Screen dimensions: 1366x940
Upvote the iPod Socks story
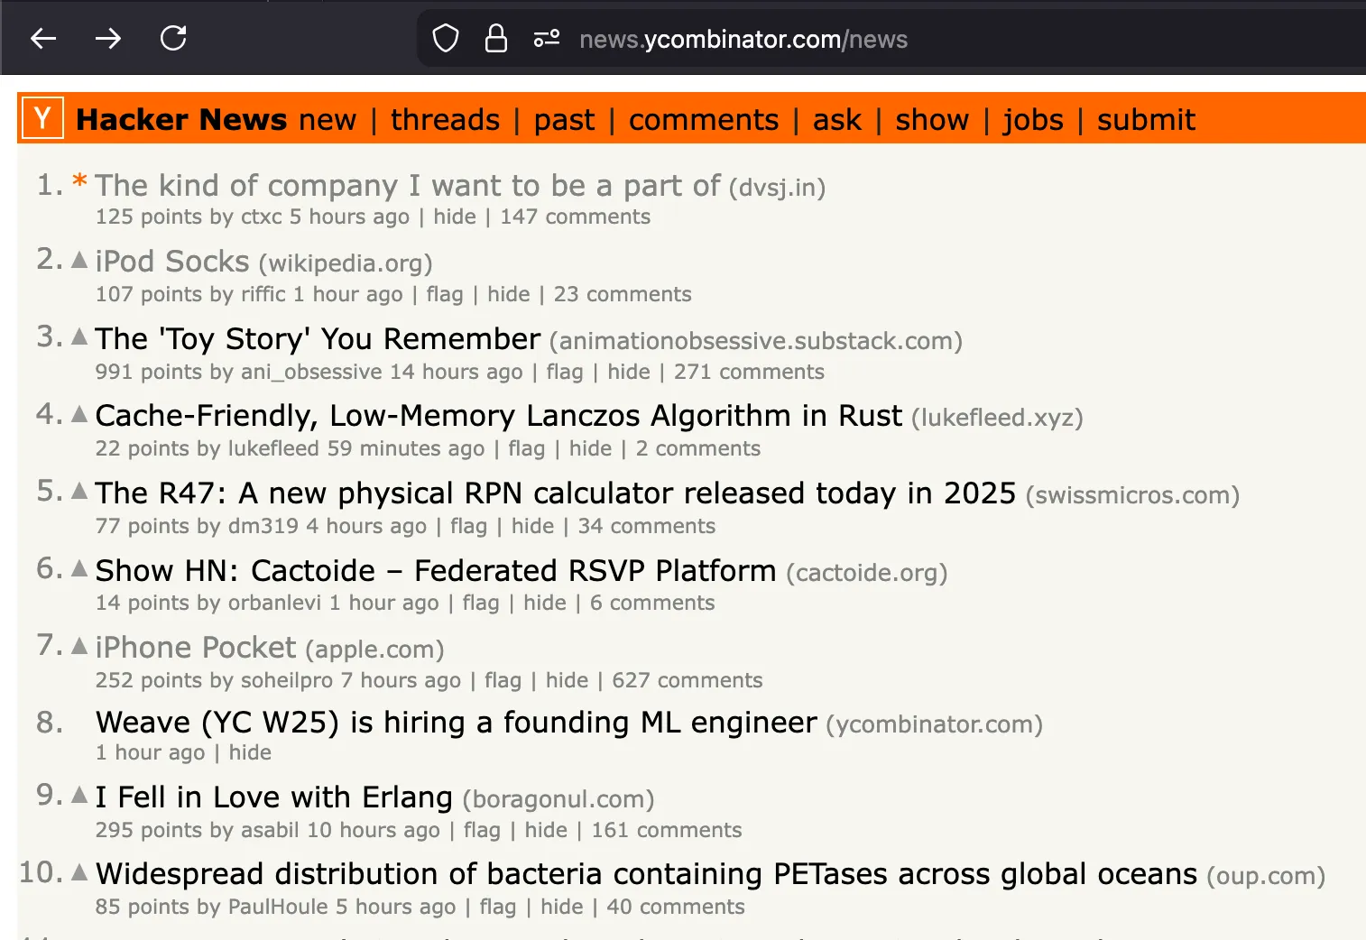click(x=79, y=260)
